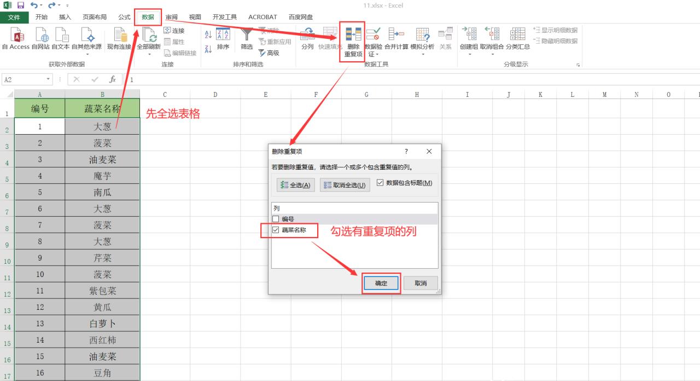Screen dimensions: 700x381
Task: Click the 编辑链接 item
Action: 180,53
